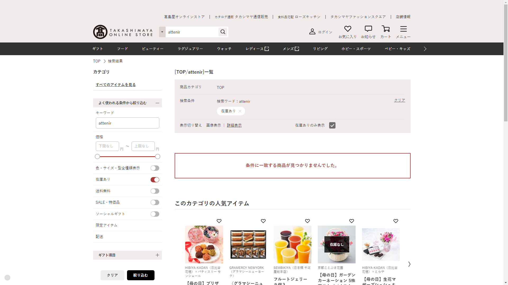Favorite the SEMBIKIYA fruit jelly item
The width and height of the screenshot is (508, 285).
click(x=307, y=221)
